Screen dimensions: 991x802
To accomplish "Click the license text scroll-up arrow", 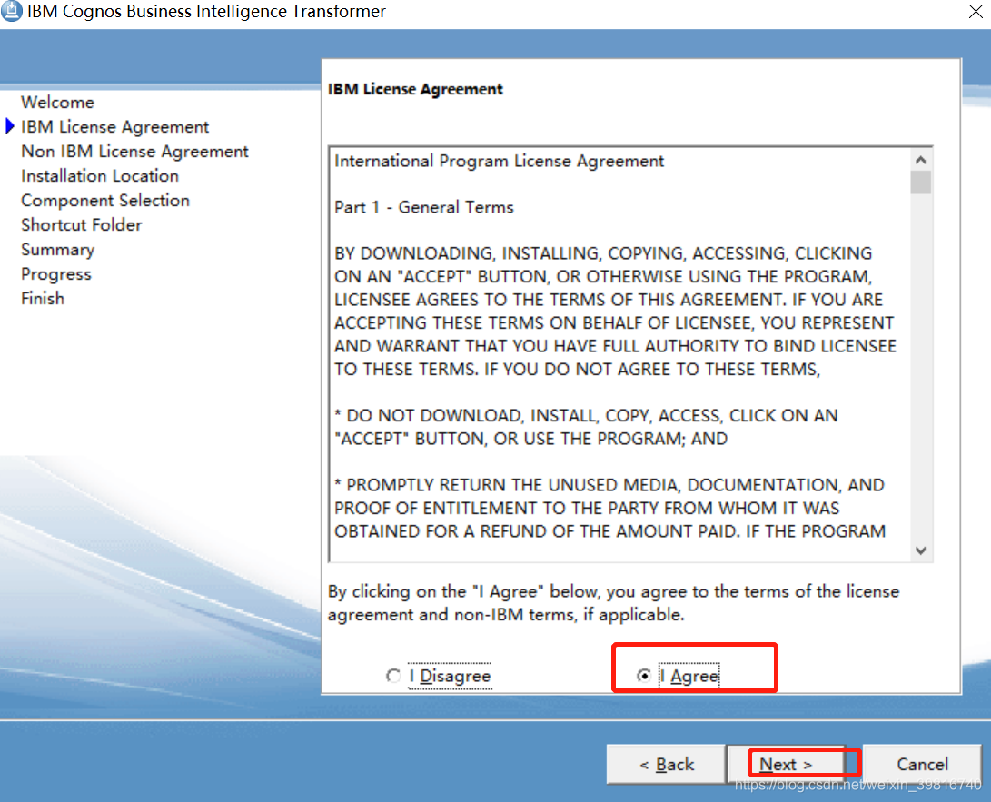I will (921, 160).
